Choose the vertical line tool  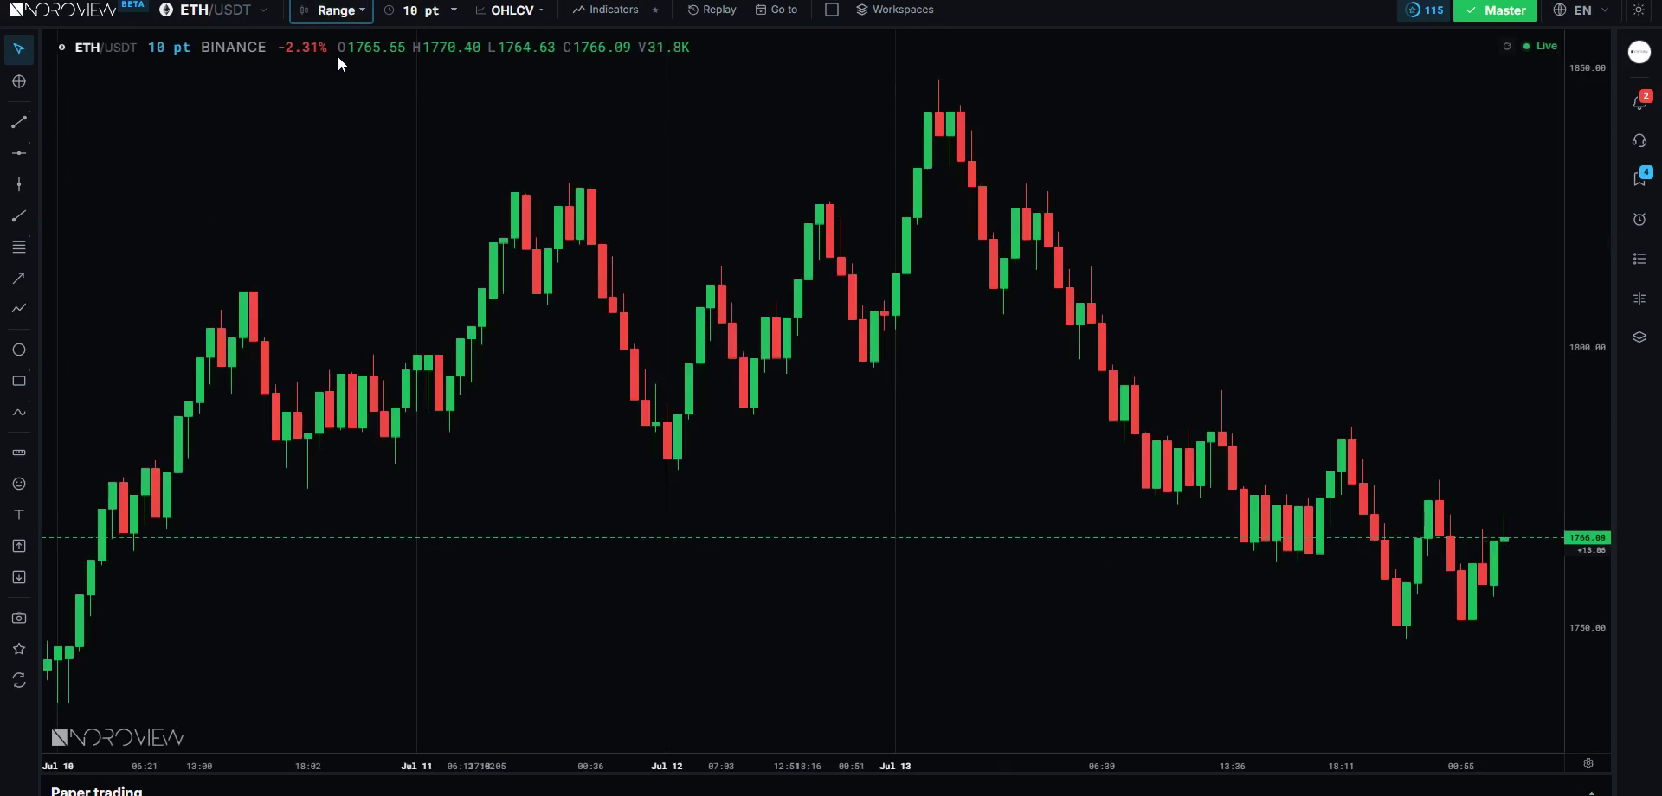(19, 184)
